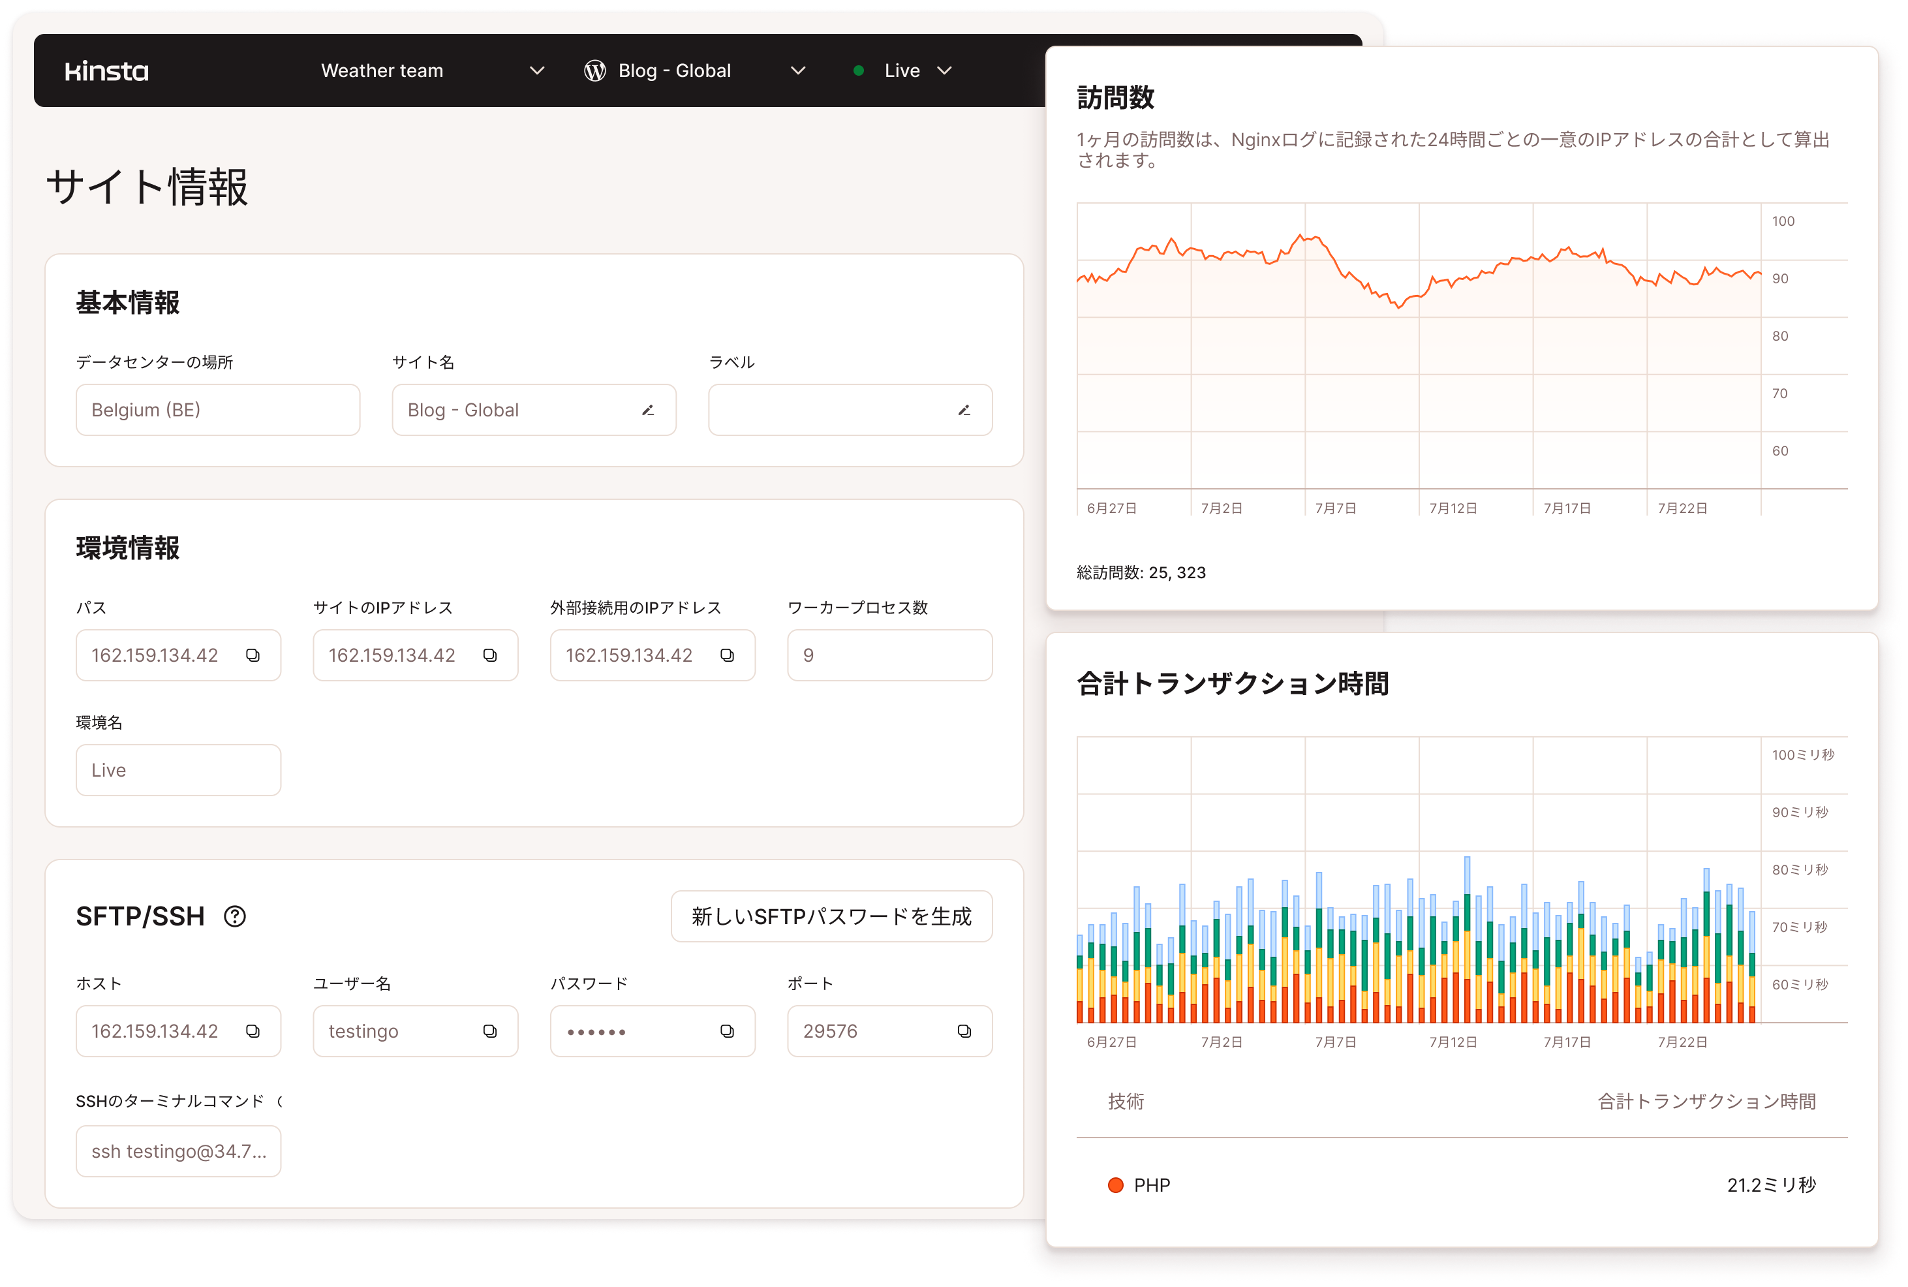Copy the 外部接続用のIPアドレス value
This screenshot has width=1908, height=1287.
(x=727, y=655)
